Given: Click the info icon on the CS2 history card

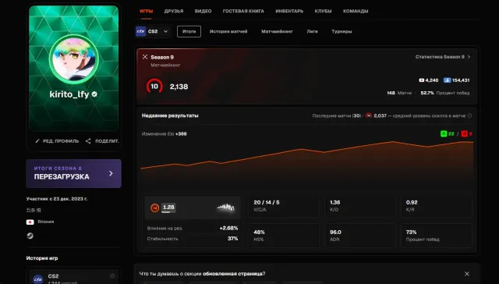Looking at the screenshot, I should (112, 275).
